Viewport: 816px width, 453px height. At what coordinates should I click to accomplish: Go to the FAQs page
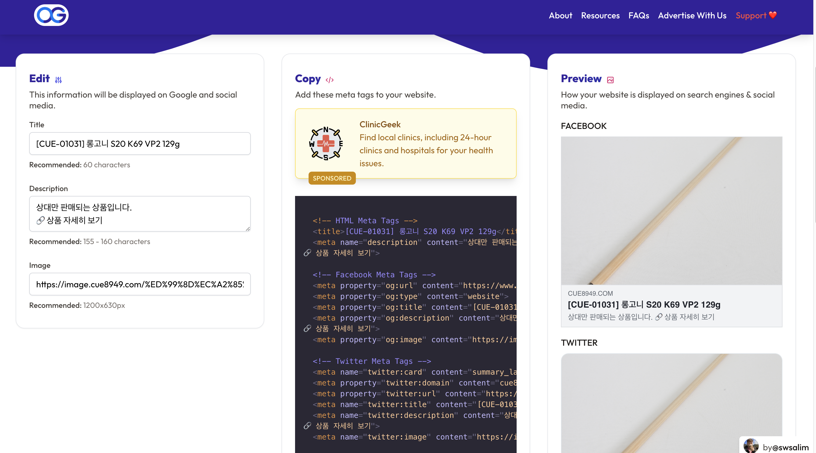tap(638, 15)
